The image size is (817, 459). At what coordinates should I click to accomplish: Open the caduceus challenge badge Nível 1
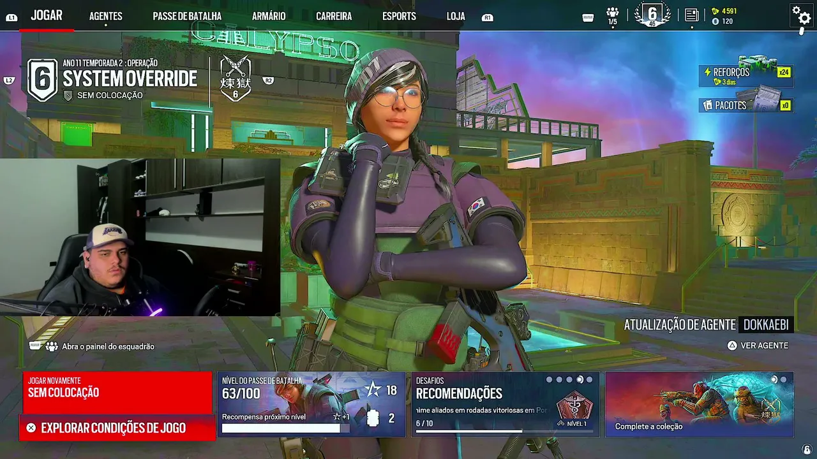pos(575,405)
